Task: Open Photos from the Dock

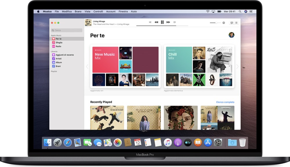Action: point(117,143)
